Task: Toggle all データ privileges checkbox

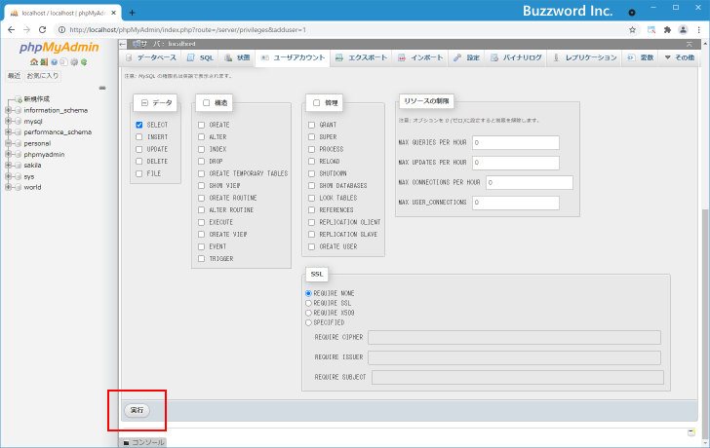Action: [144, 103]
